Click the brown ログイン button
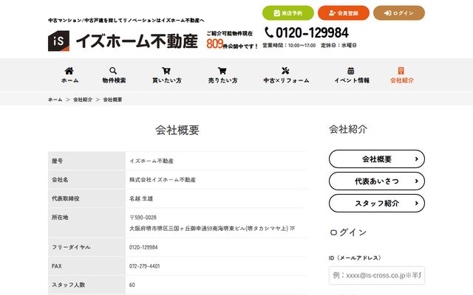The height and width of the screenshot is (295, 473). [x=399, y=13]
